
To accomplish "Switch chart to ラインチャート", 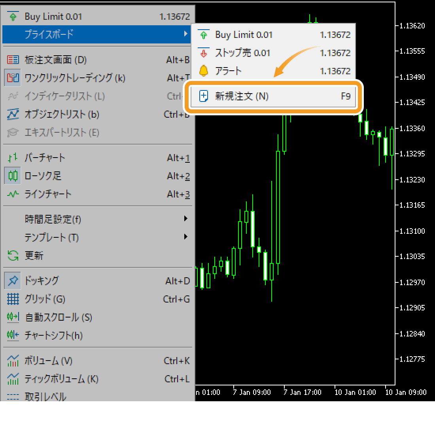I will (97, 194).
